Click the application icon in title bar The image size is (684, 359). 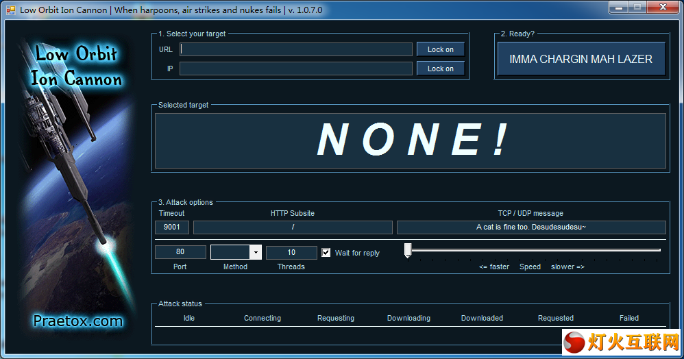click(10, 10)
